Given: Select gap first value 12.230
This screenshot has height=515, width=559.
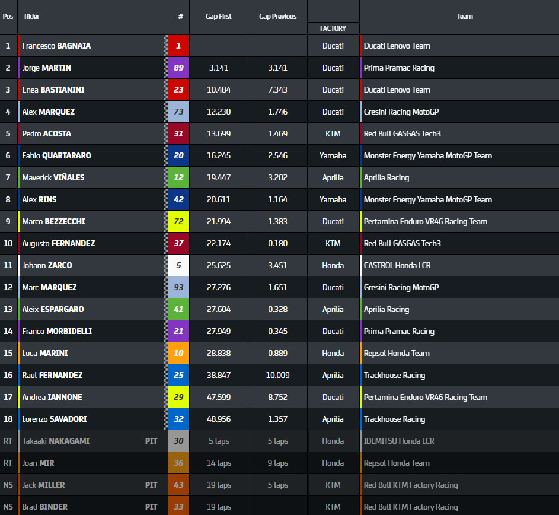Looking at the screenshot, I should point(219,112).
